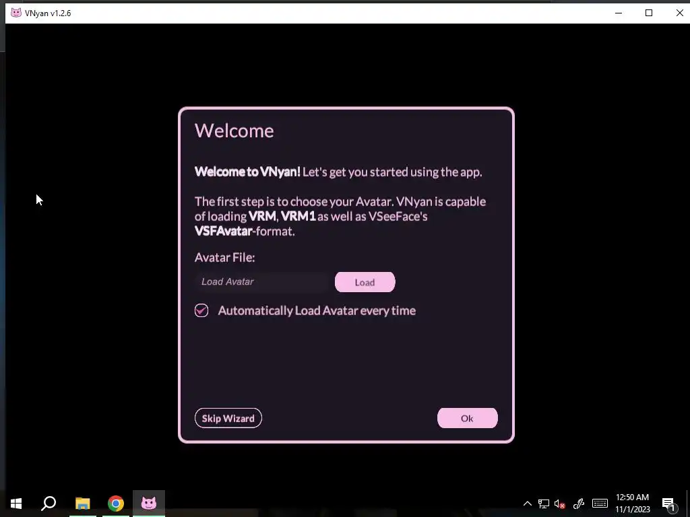The height and width of the screenshot is (517, 690).
Task: Show hidden system tray icons
Action: click(527, 504)
